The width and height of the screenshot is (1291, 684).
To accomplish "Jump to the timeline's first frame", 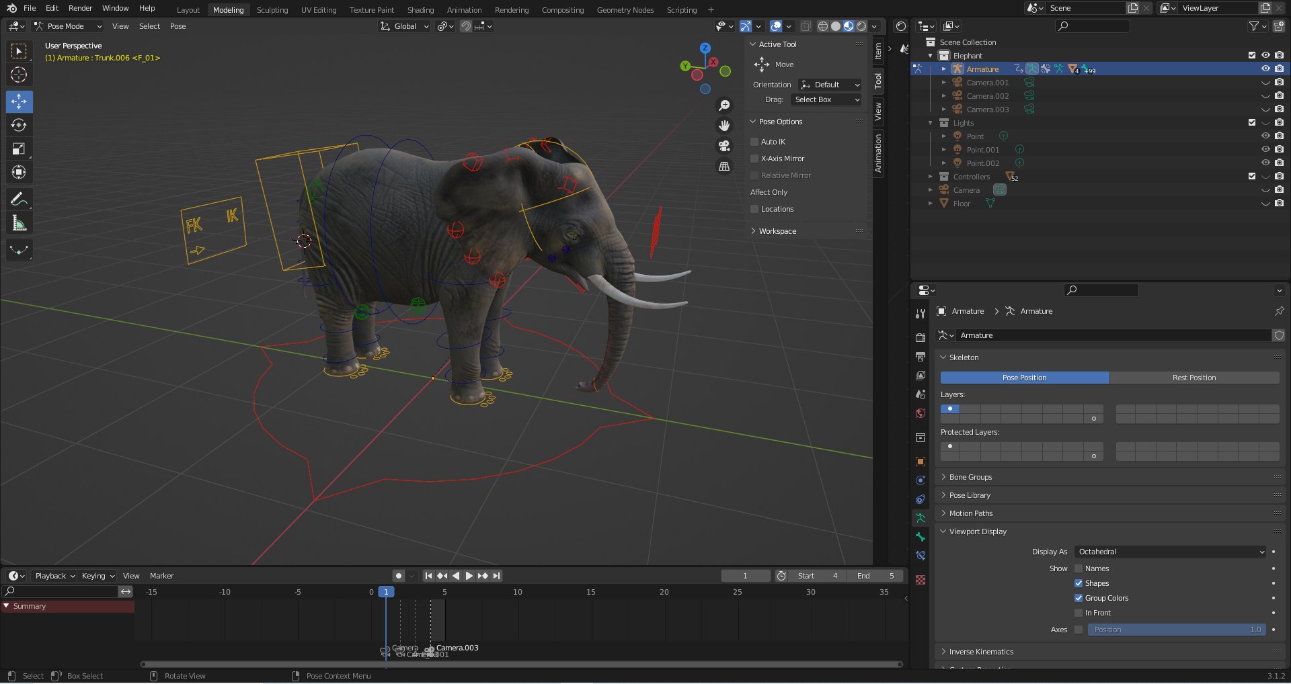I will [428, 576].
